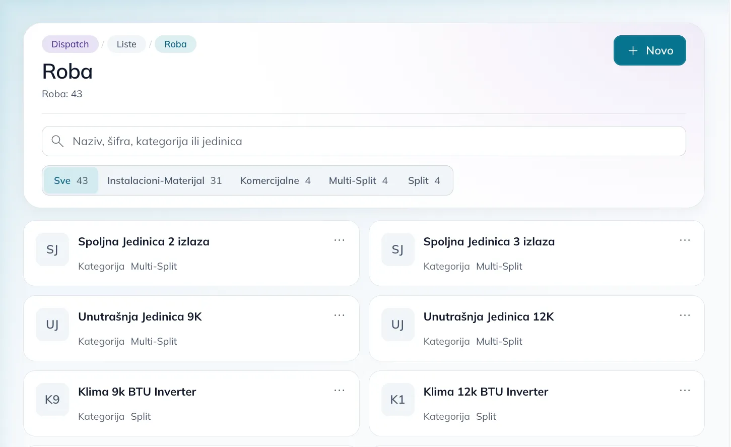Open options menu for Klima 12k BTU Inverter
This screenshot has height=447, width=731.
tap(685, 391)
